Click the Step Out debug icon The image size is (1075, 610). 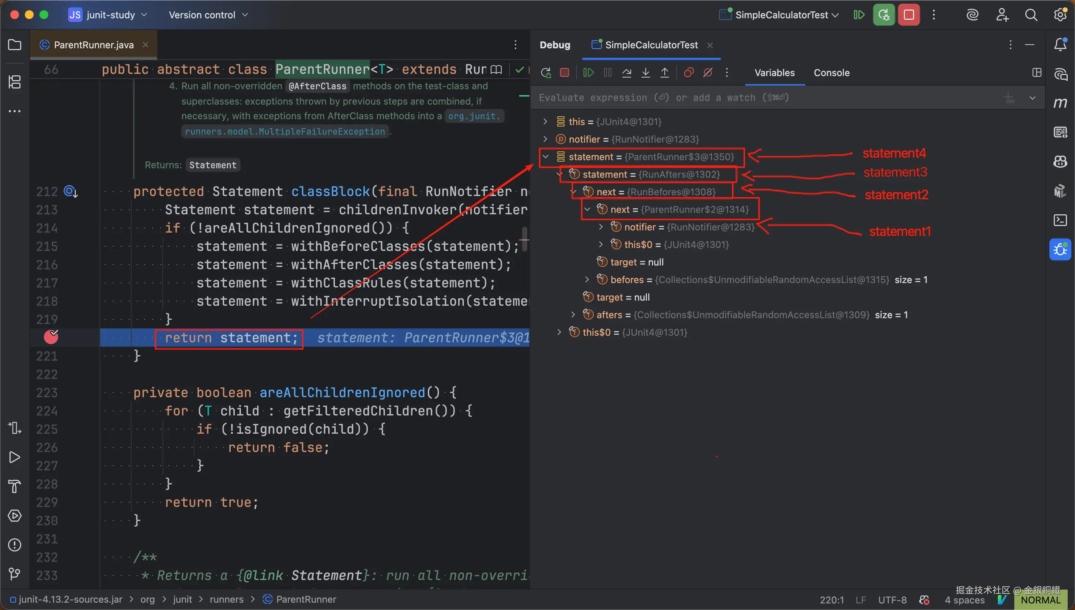[665, 73]
